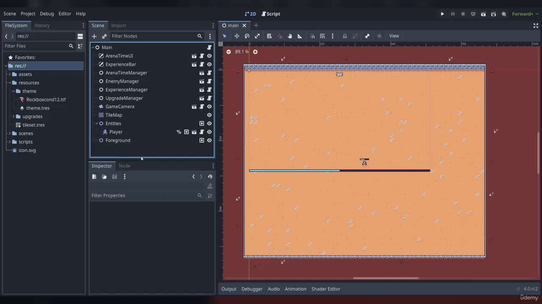Click the Player unique name percent icon
Viewport: 542px width, 304px height.
coord(179,132)
